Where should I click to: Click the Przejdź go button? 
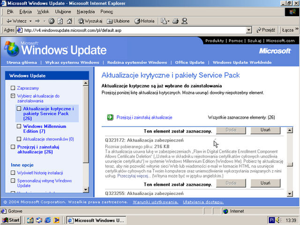(266, 30)
